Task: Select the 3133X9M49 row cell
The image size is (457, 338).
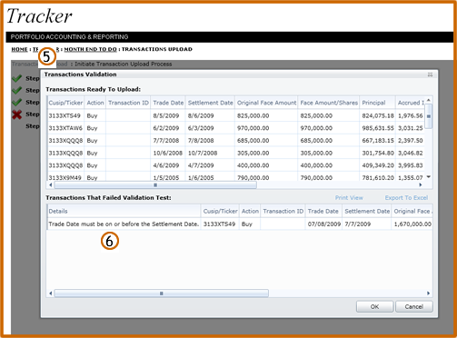Action: click(65, 177)
